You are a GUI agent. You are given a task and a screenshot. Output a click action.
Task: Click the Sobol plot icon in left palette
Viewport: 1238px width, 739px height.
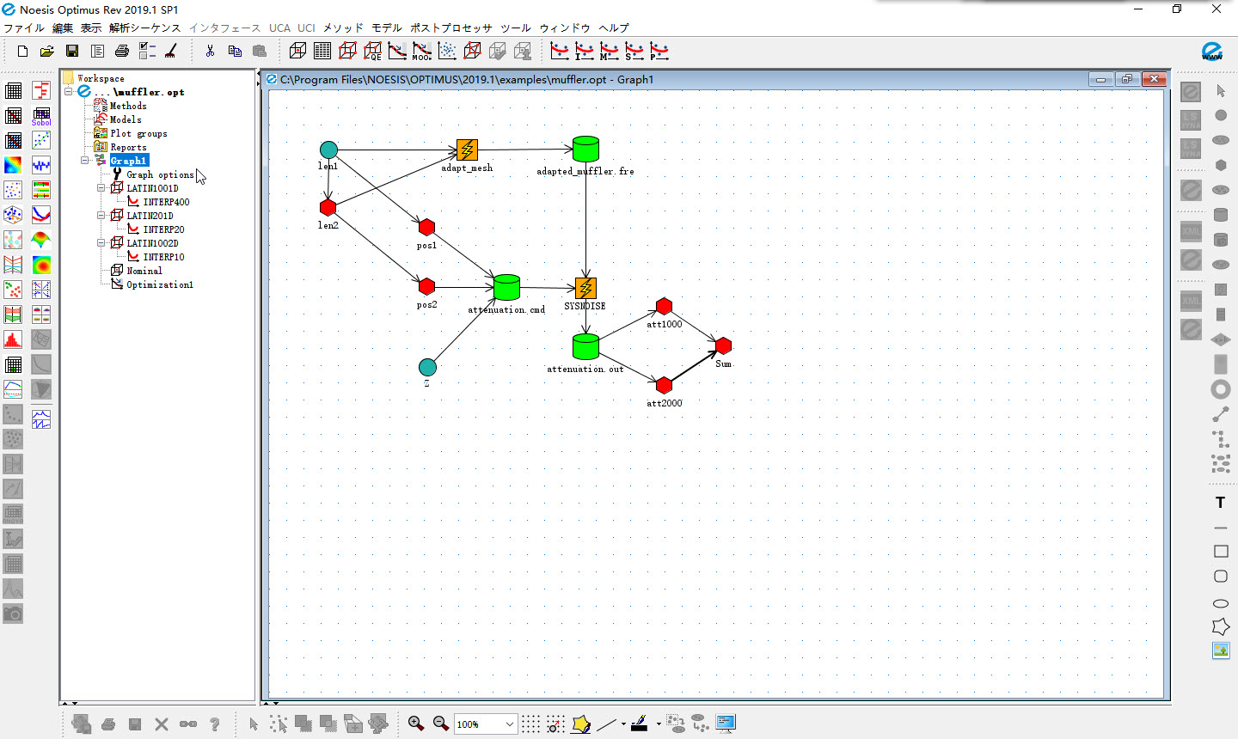point(41,115)
